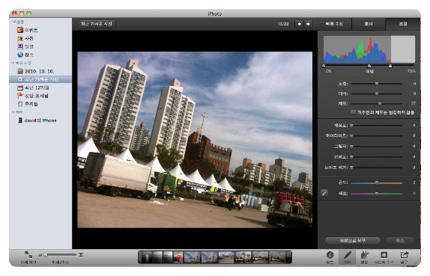Screen dimensions: 430x276
Task: Collapse the Recent section in sidebar
Action: (13, 64)
